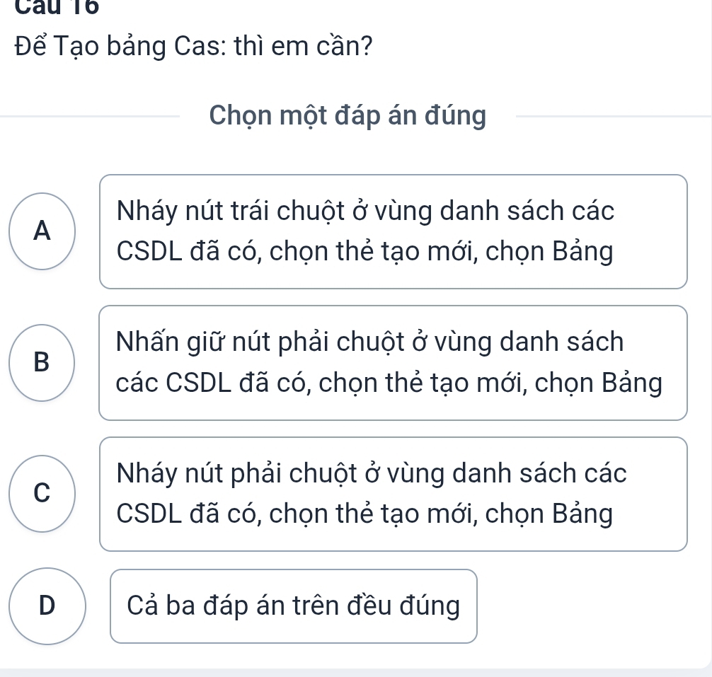Screen dimensions: 712x677
Task: Select the A option circle
Action: click(x=44, y=231)
